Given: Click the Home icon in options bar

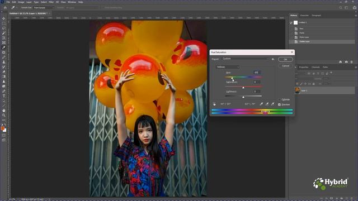Looking at the screenshot, I should [x=5, y=7].
